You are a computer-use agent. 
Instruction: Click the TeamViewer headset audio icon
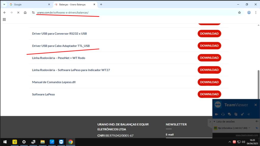[x=223, y=114]
